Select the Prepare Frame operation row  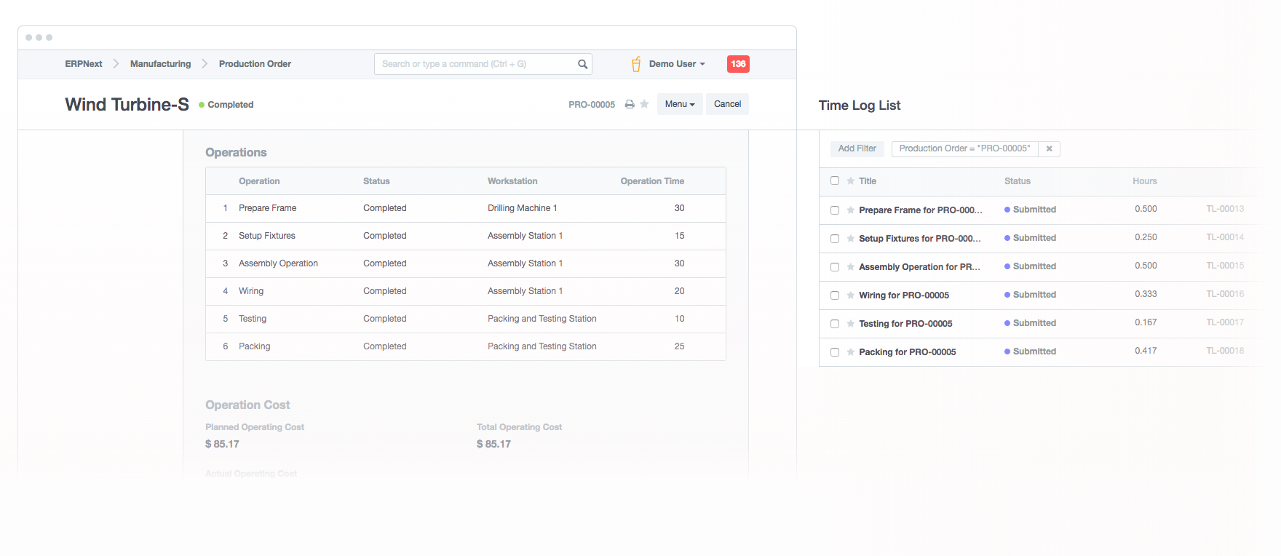(x=466, y=208)
